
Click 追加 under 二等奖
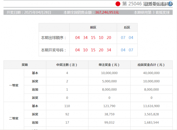(35, 123)
